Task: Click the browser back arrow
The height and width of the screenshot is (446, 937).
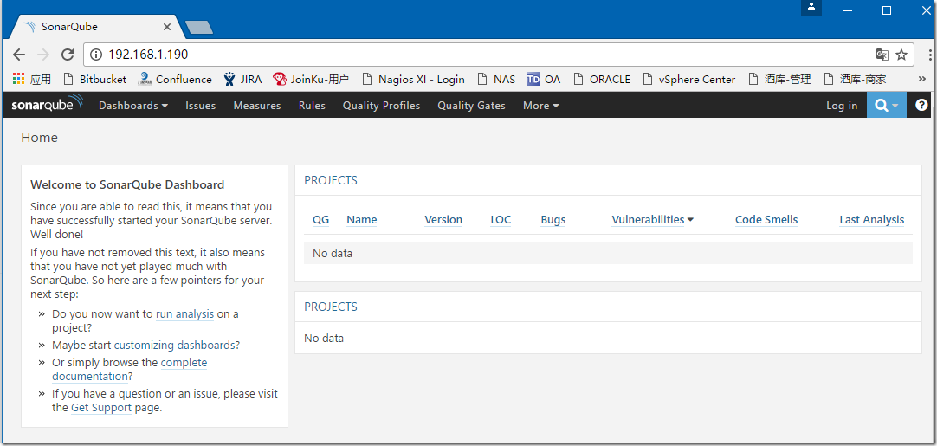Action: pos(19,55)
